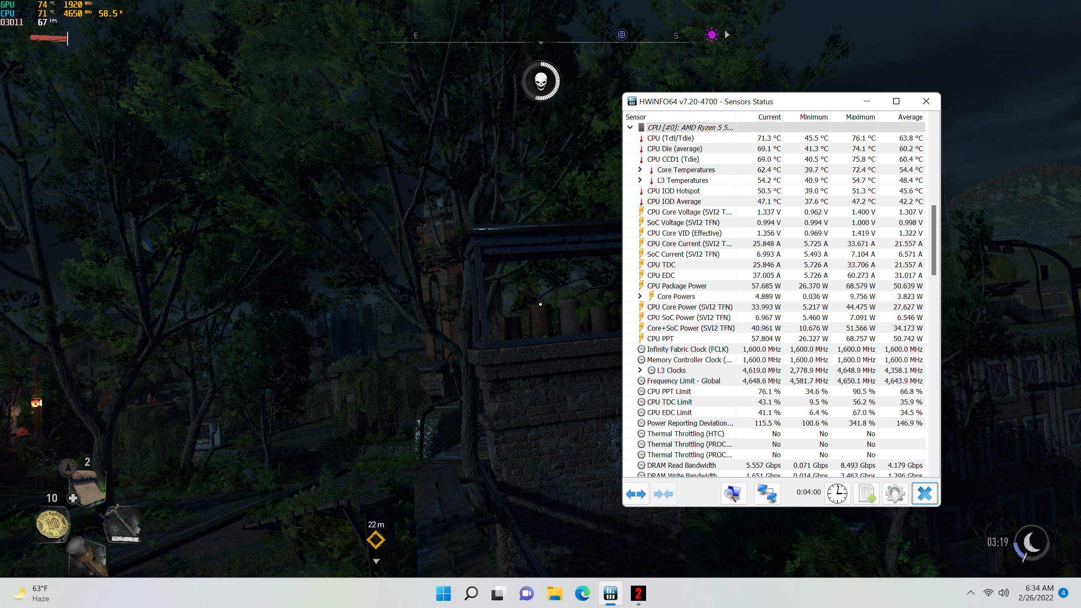Click the 0:04:00 elapsed time readout

(x=809, y=492)
